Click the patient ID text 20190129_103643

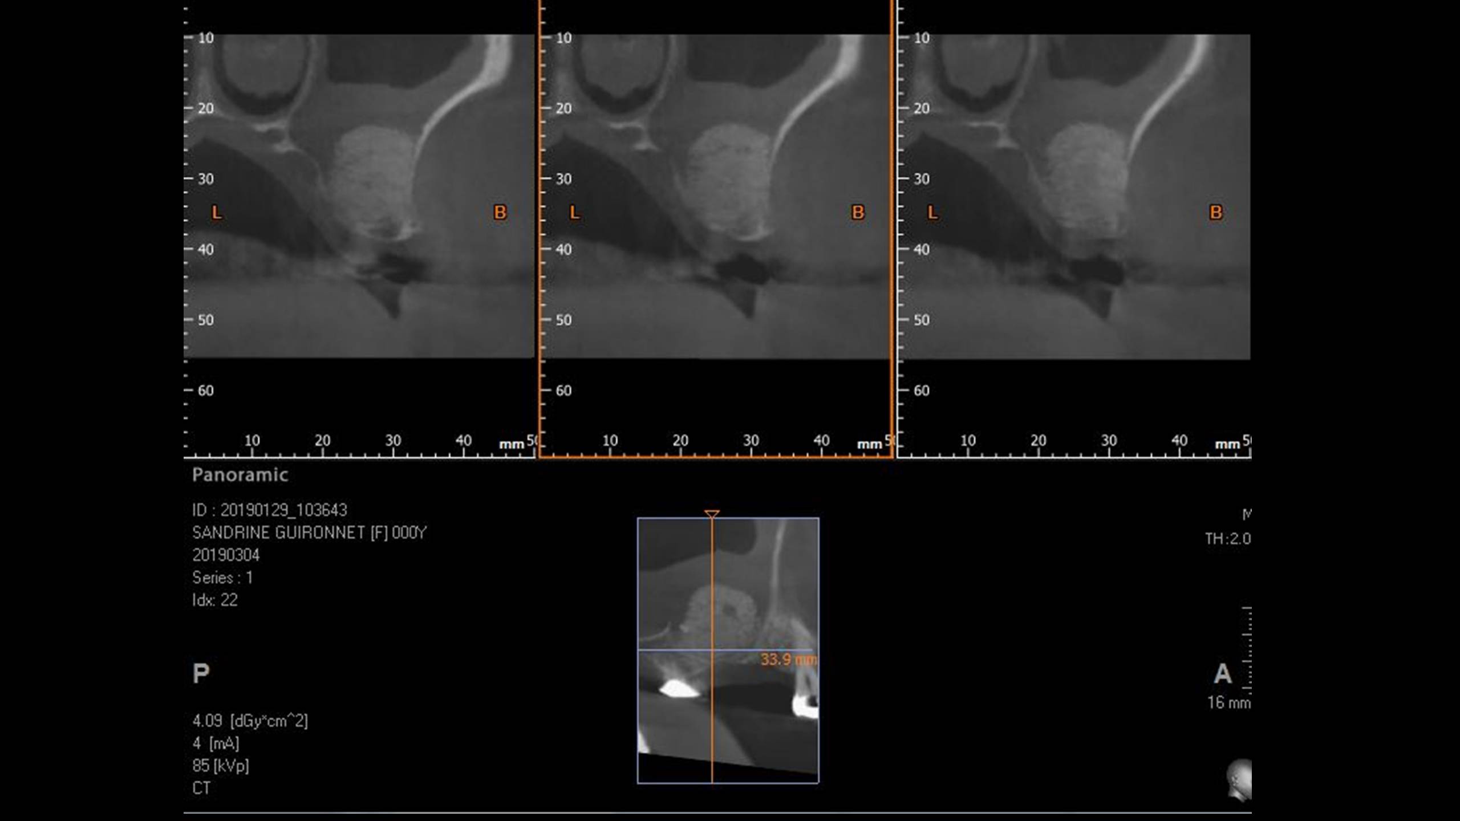tap(283, 510)
